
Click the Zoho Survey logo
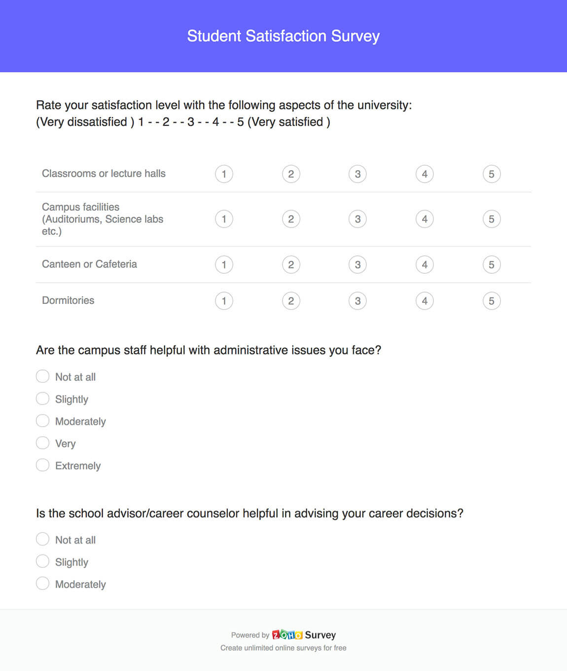tap(287, 635)
